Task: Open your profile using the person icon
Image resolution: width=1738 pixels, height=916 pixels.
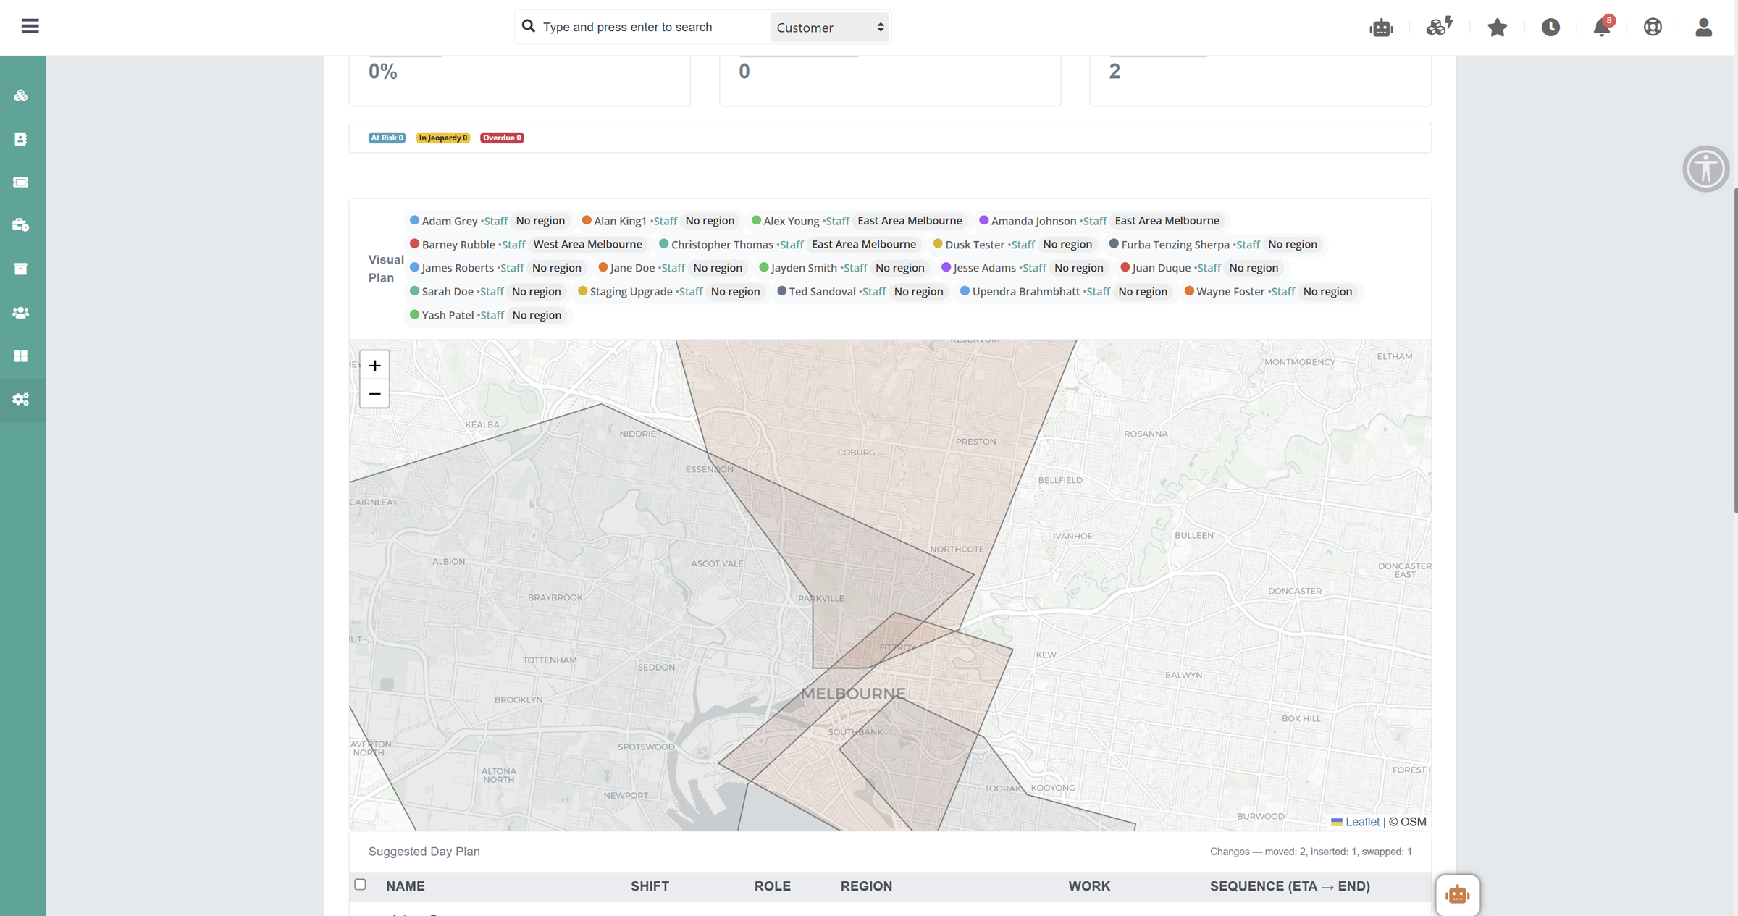Action: (1703, 27)
